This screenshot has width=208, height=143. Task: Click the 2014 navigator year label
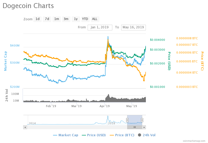32,123
